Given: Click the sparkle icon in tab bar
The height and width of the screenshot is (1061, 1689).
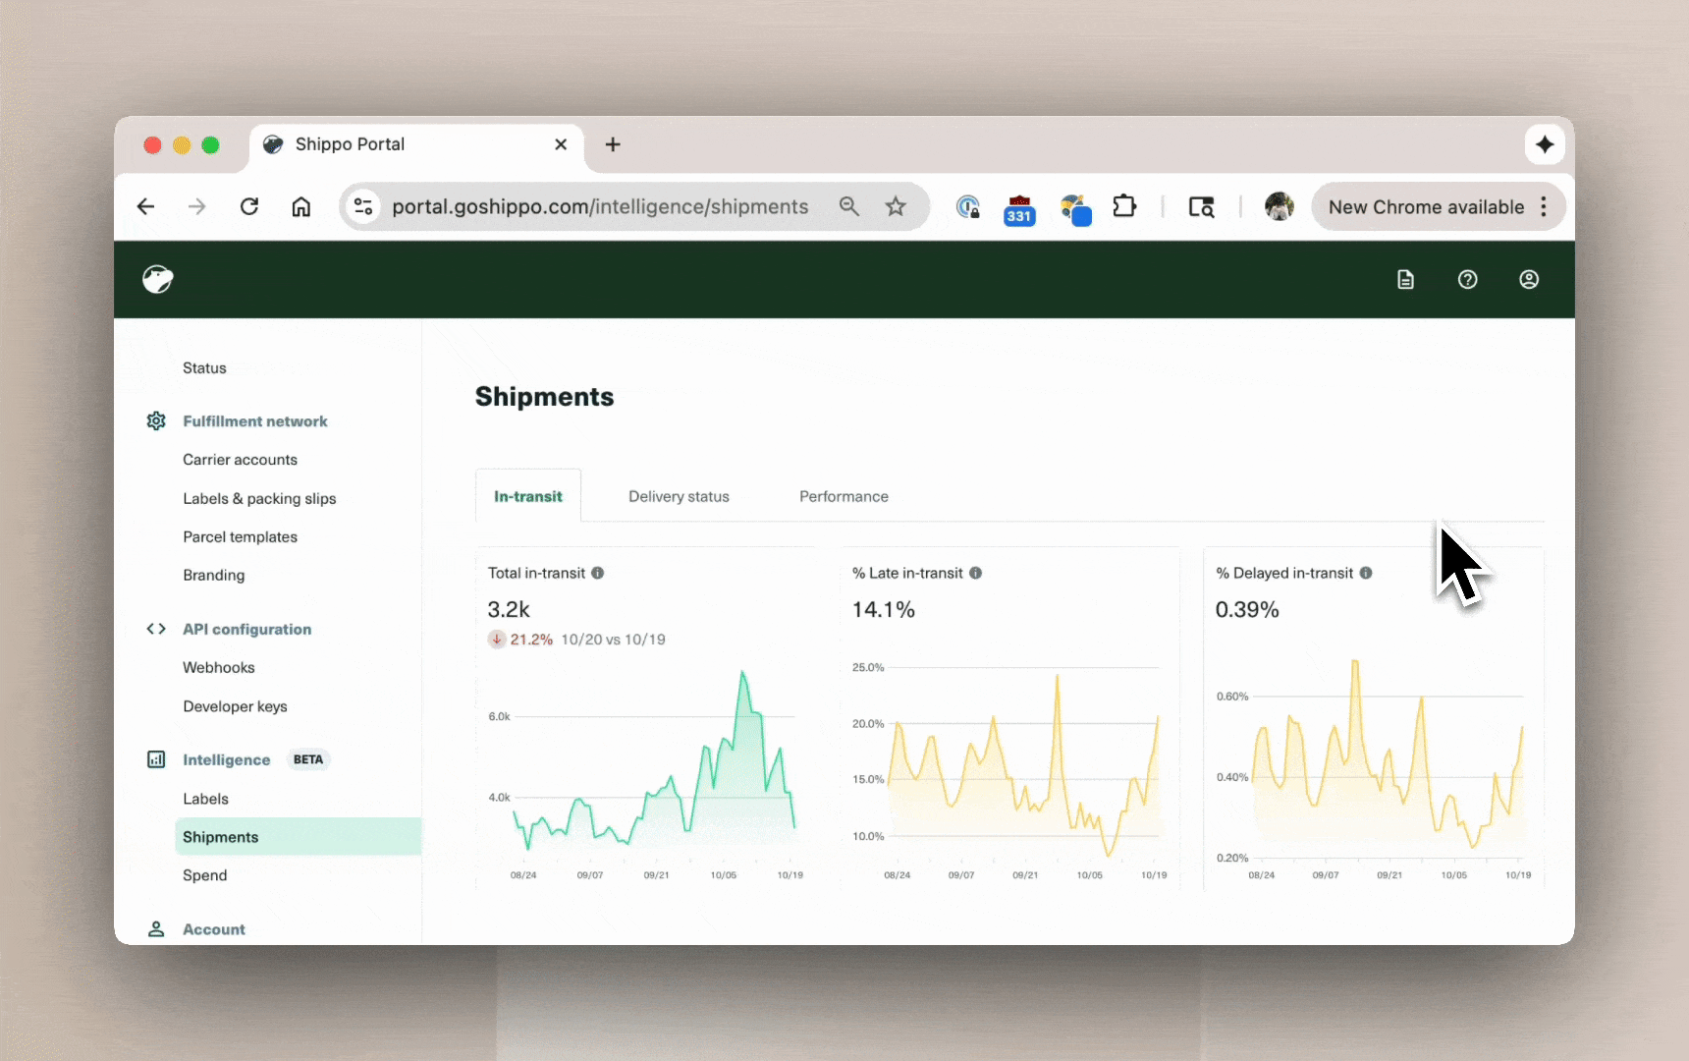Looking at the screenshot, I should [1545, 144].
